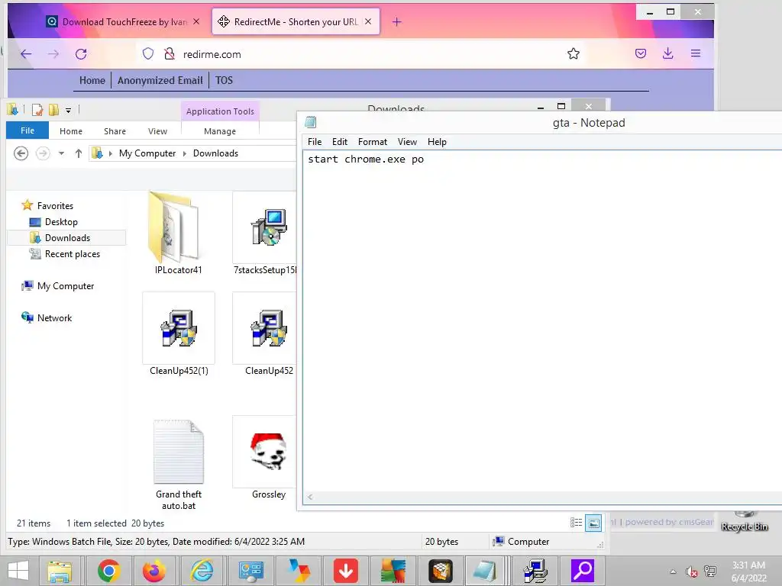The width and height of the screenshot is (782, 586).
Task: Open Notepad Edit menu
Action: coord(340,142)
